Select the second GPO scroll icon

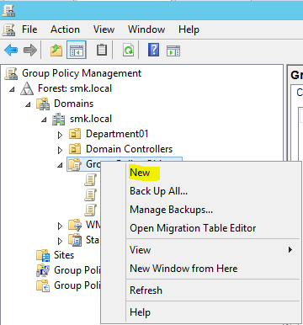click(x=90, y=194)
